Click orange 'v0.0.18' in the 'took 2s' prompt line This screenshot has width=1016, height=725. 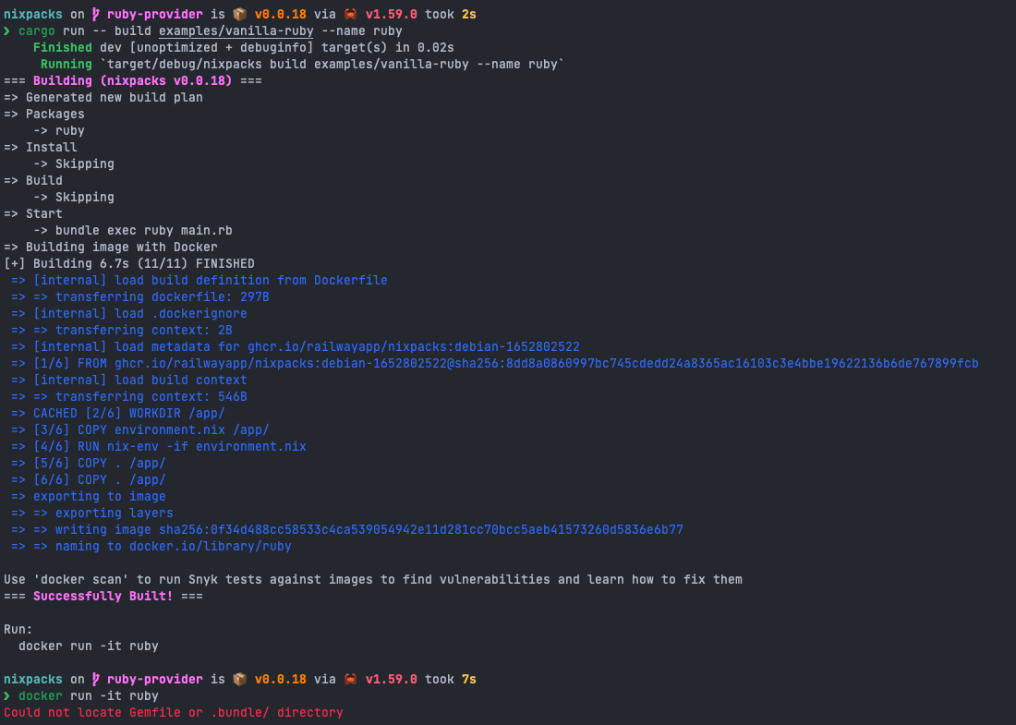(281, 14)
